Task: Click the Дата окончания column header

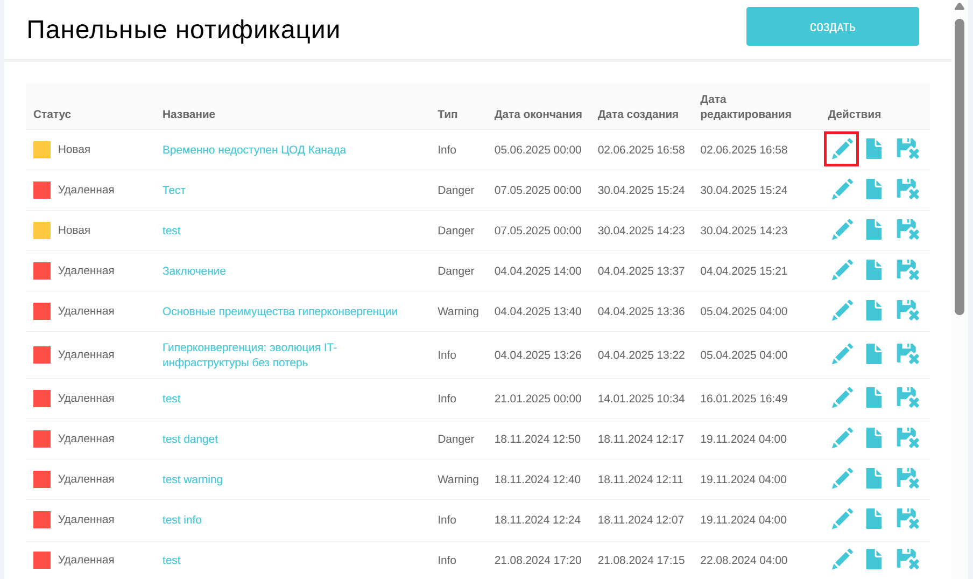Action: tap(538, 114)
